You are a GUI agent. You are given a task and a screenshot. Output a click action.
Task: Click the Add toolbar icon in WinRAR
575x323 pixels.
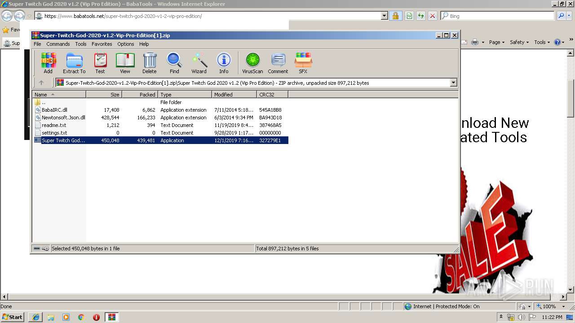coord(48,63)
